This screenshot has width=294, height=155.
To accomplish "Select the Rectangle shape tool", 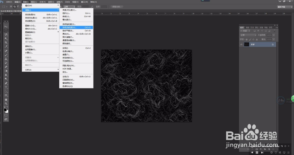I will 6,95.
